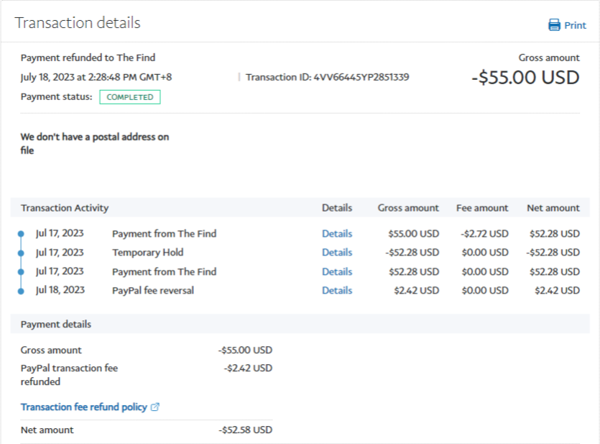This screenshot has width=600, height=444.
Task: Open Details for the $55.00 payment from The Find
Action: (x=336, y=234)
